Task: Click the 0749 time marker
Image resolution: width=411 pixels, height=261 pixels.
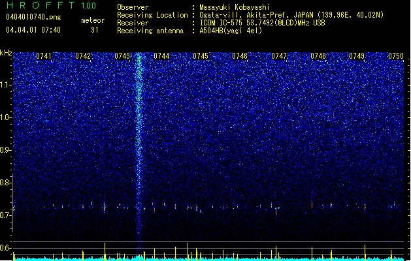Action: coord(357,56)
